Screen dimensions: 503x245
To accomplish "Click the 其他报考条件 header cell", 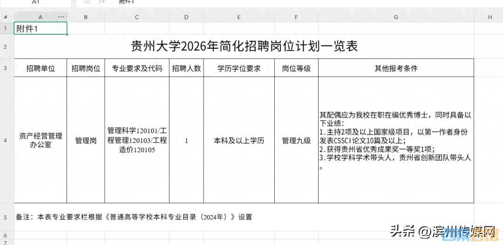I will [x=396, y=68].
